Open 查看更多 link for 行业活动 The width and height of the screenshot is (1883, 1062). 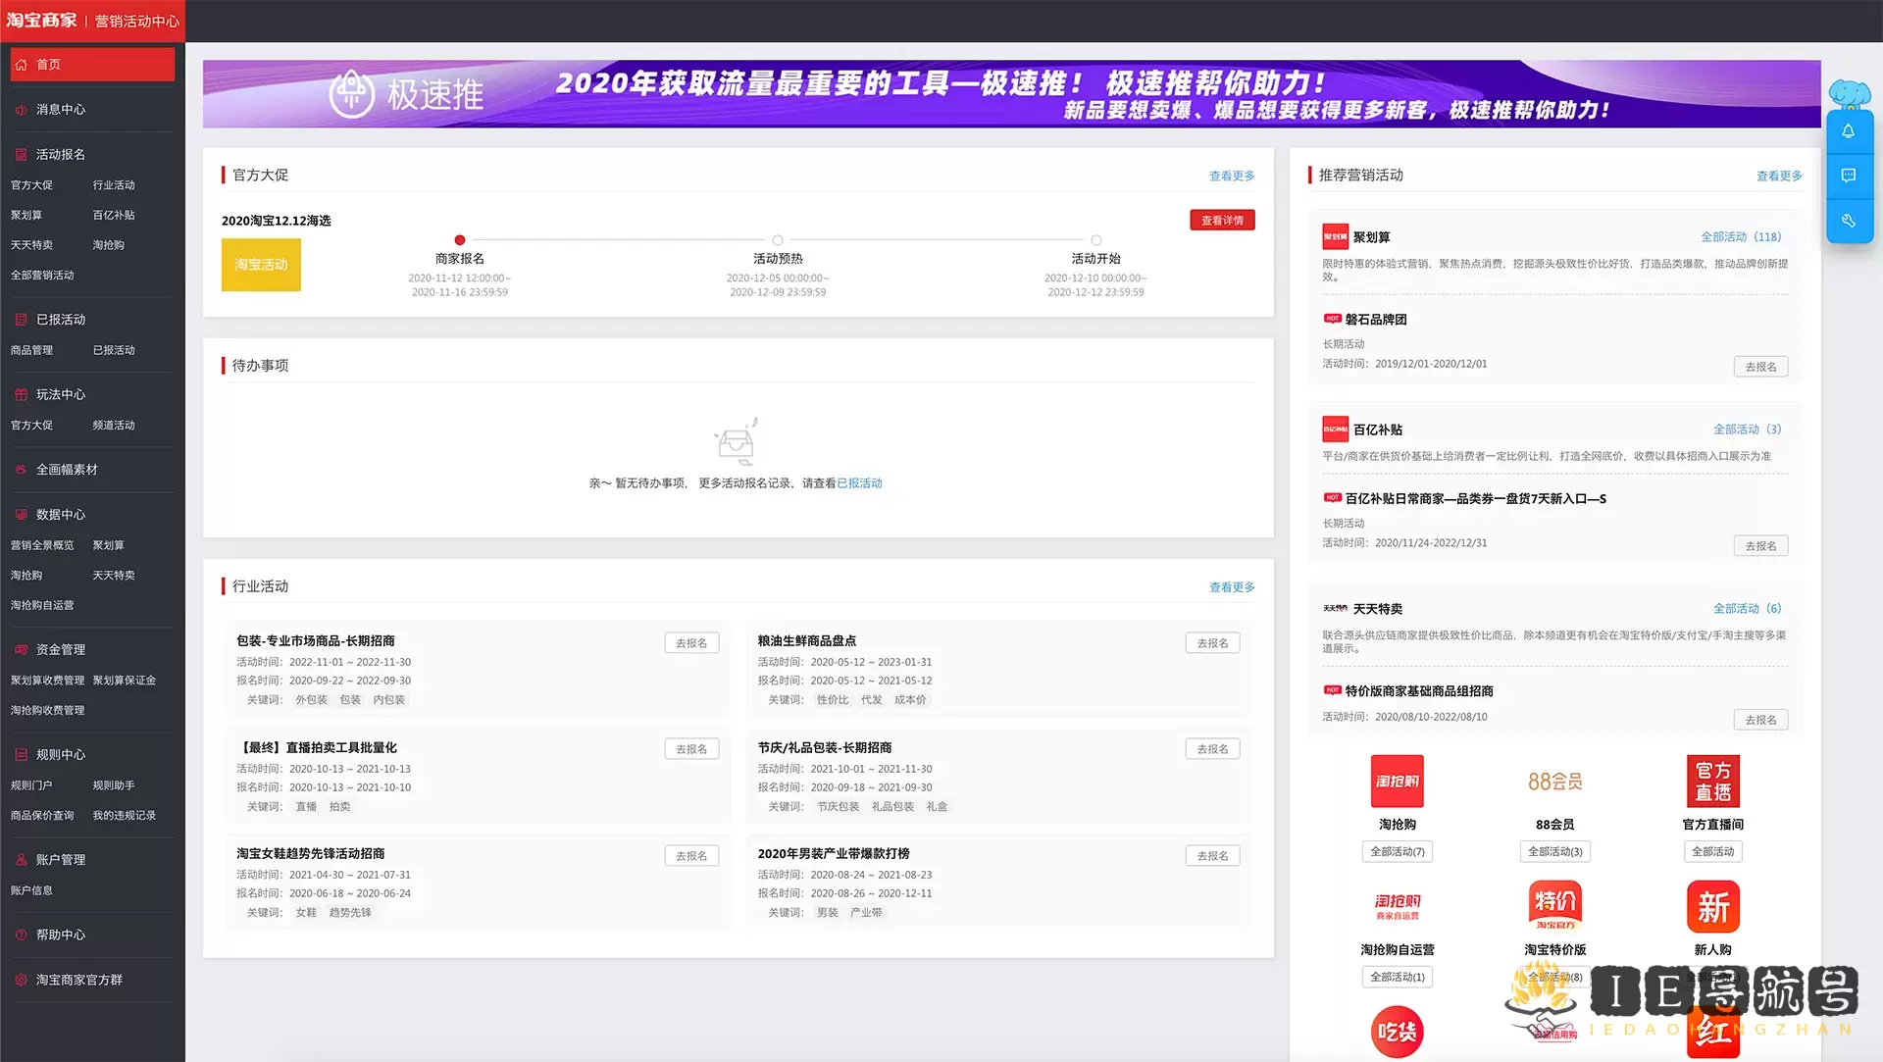tap(1231, 586)
